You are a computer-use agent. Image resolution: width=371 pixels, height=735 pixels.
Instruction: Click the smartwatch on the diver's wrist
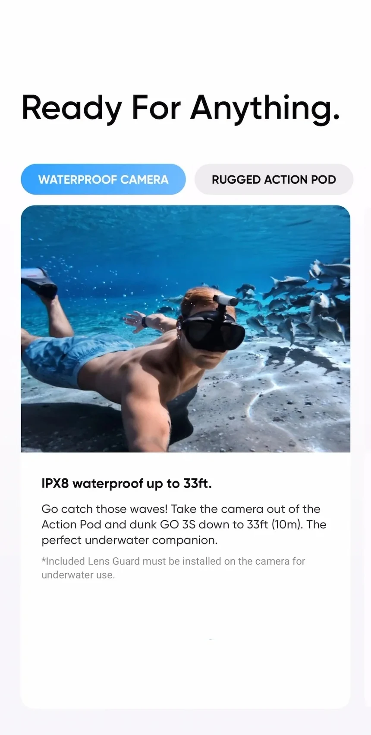pyautogui.click(x=144, y=322)
